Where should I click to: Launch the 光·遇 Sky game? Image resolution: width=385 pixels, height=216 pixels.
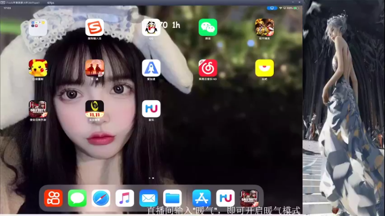[x=94, y=68]
